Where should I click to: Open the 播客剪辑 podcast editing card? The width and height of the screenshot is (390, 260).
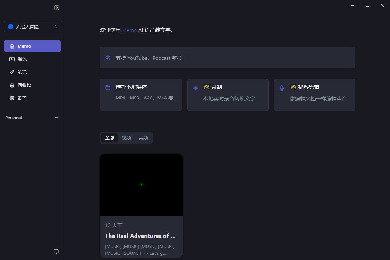(314, 95)
